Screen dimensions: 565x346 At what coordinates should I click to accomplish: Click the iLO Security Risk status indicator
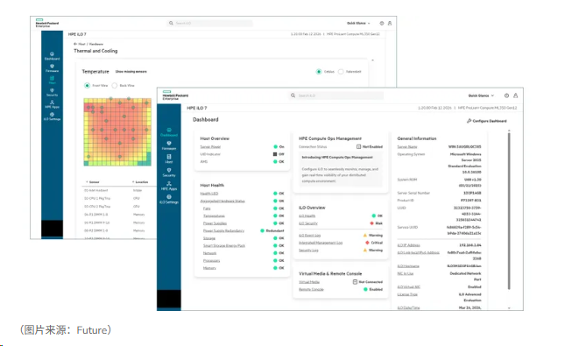tap(372, 223)
